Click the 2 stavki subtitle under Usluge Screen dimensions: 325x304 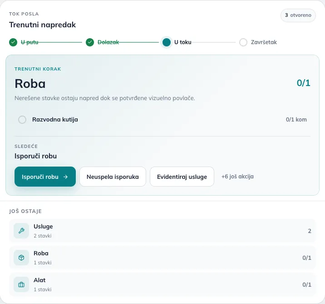click(x=43, y=236)
